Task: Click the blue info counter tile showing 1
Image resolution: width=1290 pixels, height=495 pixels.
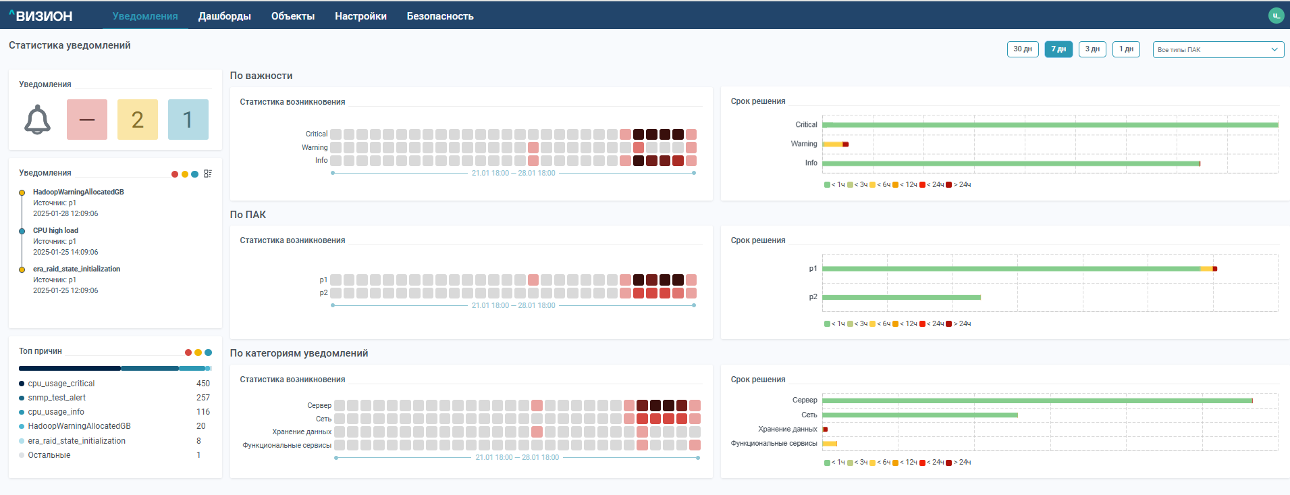Action: 188,120
